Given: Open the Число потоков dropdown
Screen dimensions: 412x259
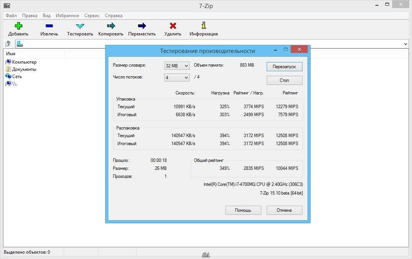Looking at the screenshot, I should click(x=177, y=77).
